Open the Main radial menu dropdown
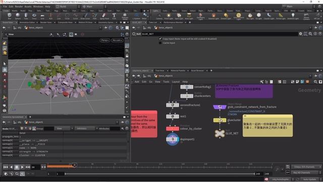 94,7
